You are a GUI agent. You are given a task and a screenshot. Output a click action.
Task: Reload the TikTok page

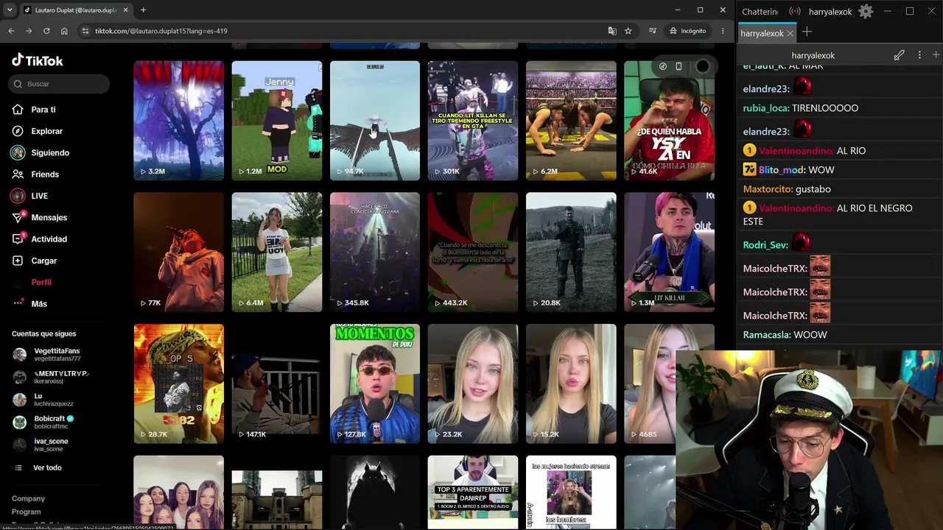(x=46, y=31)
